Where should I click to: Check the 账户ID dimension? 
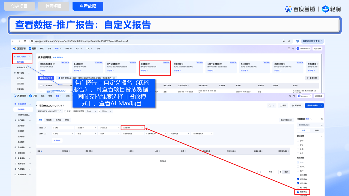coord(298,167)
